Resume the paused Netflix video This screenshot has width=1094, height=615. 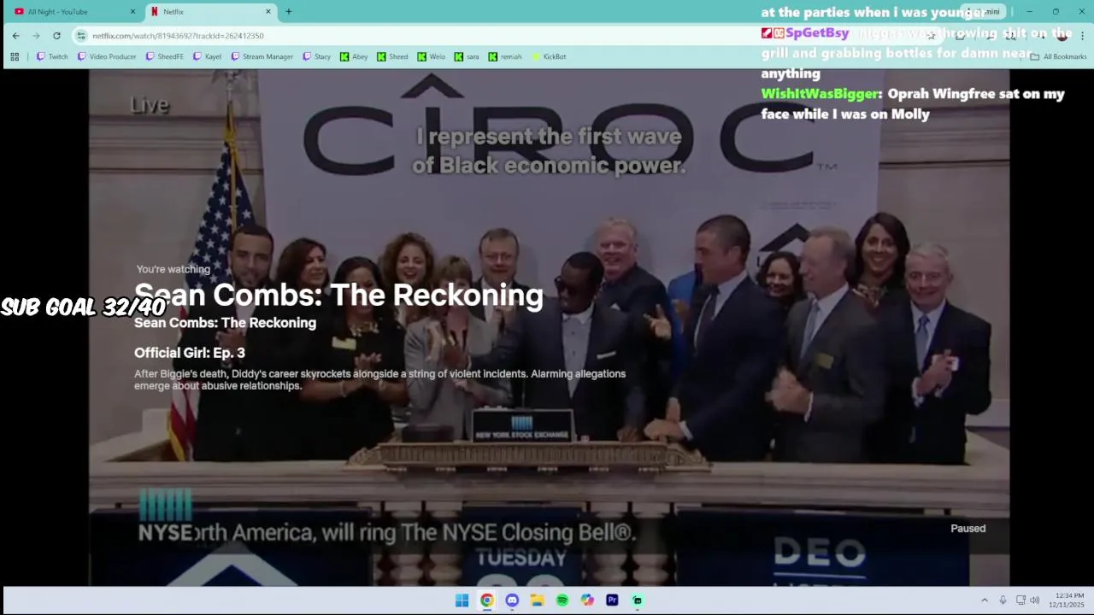tap(549, 327)
